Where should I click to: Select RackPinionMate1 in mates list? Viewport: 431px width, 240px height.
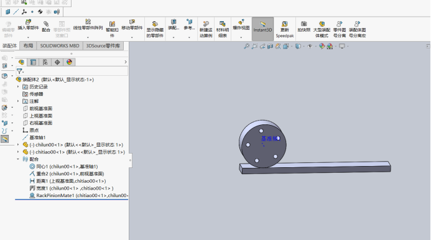(78, 195)
